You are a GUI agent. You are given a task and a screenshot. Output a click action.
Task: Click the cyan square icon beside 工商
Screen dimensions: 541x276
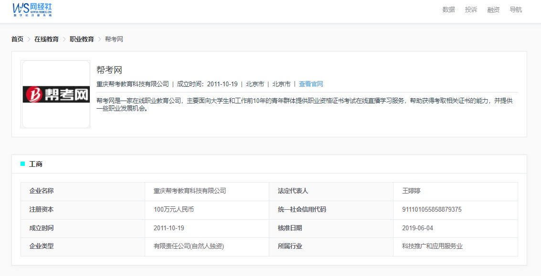23,164
